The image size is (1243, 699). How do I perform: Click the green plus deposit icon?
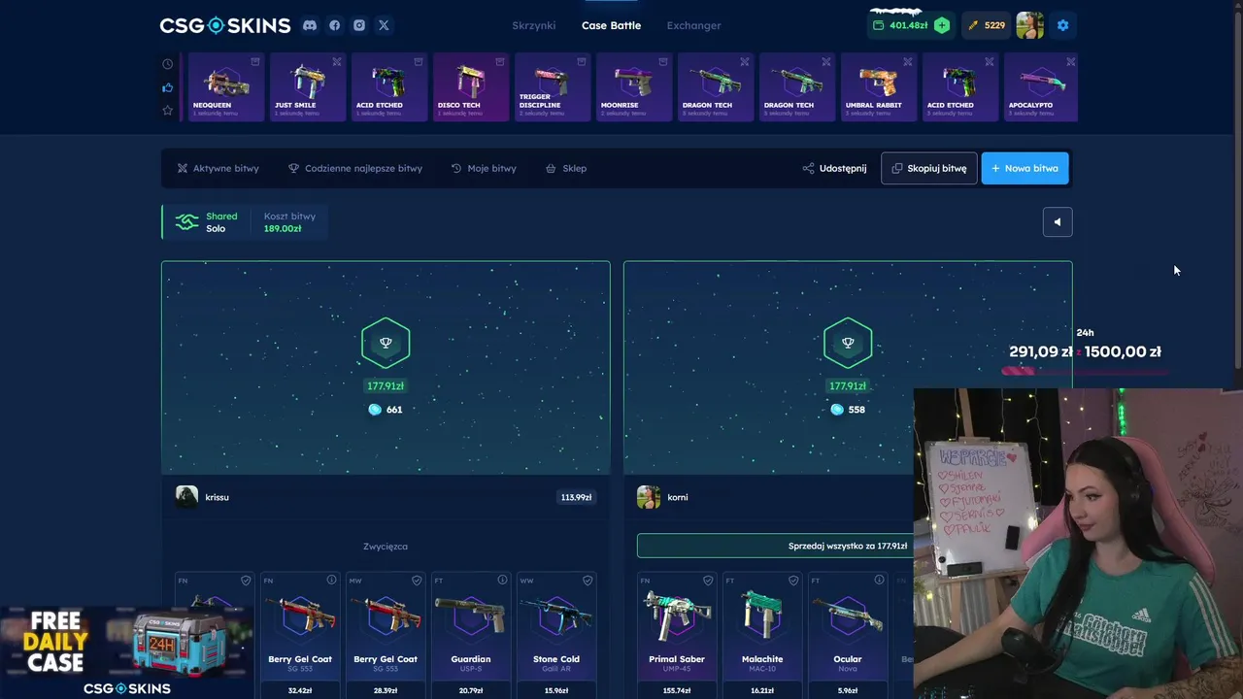click(942, 25)
